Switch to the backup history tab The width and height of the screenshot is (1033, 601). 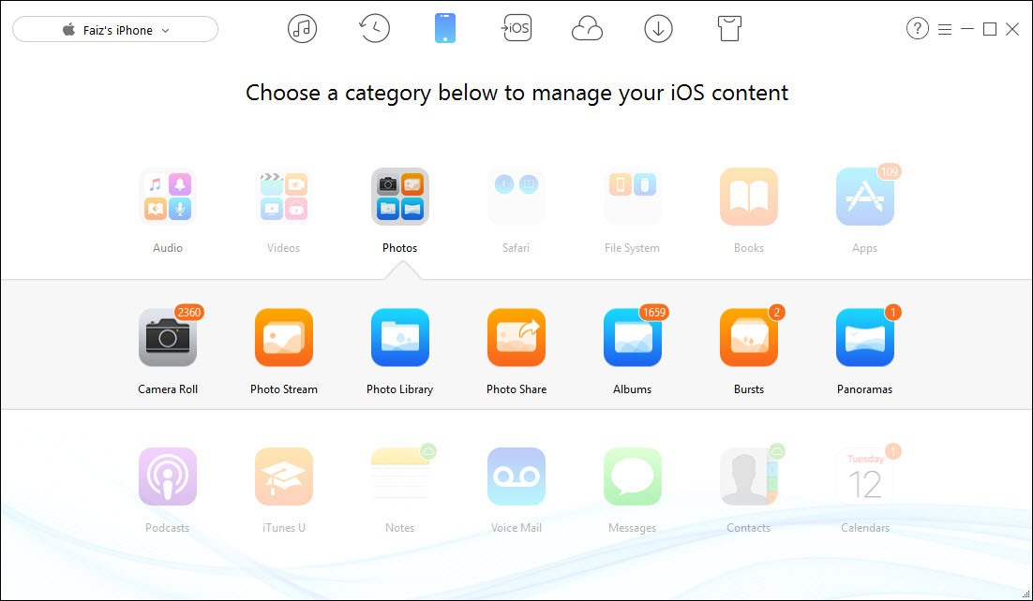tap(374, 29)
